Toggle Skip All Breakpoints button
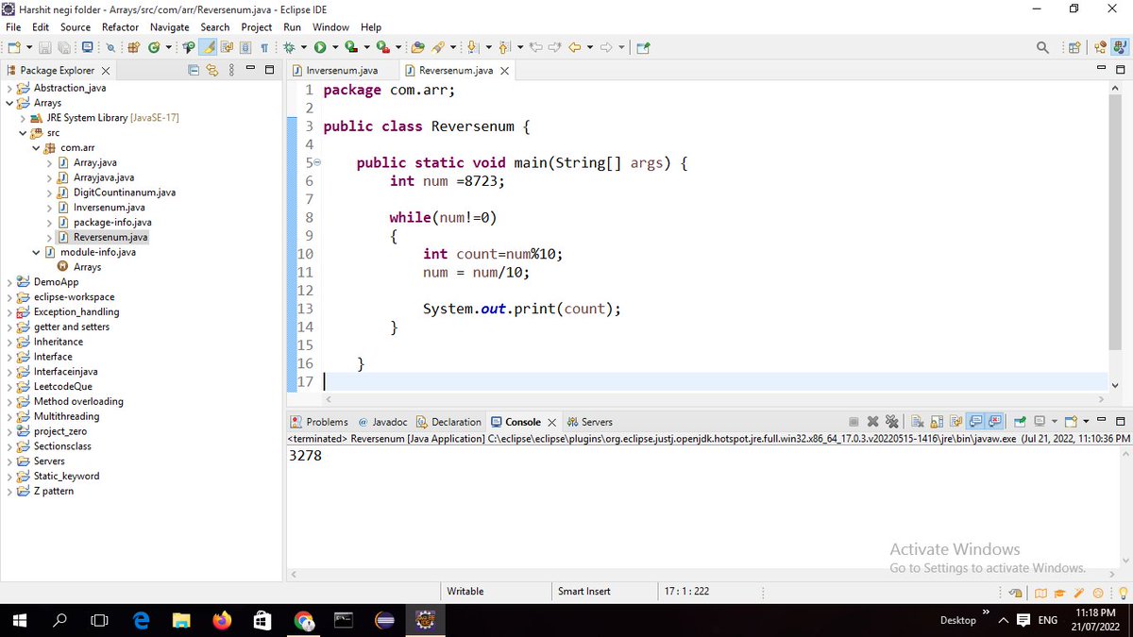The image size is (1133, 637). click(111, 47)
